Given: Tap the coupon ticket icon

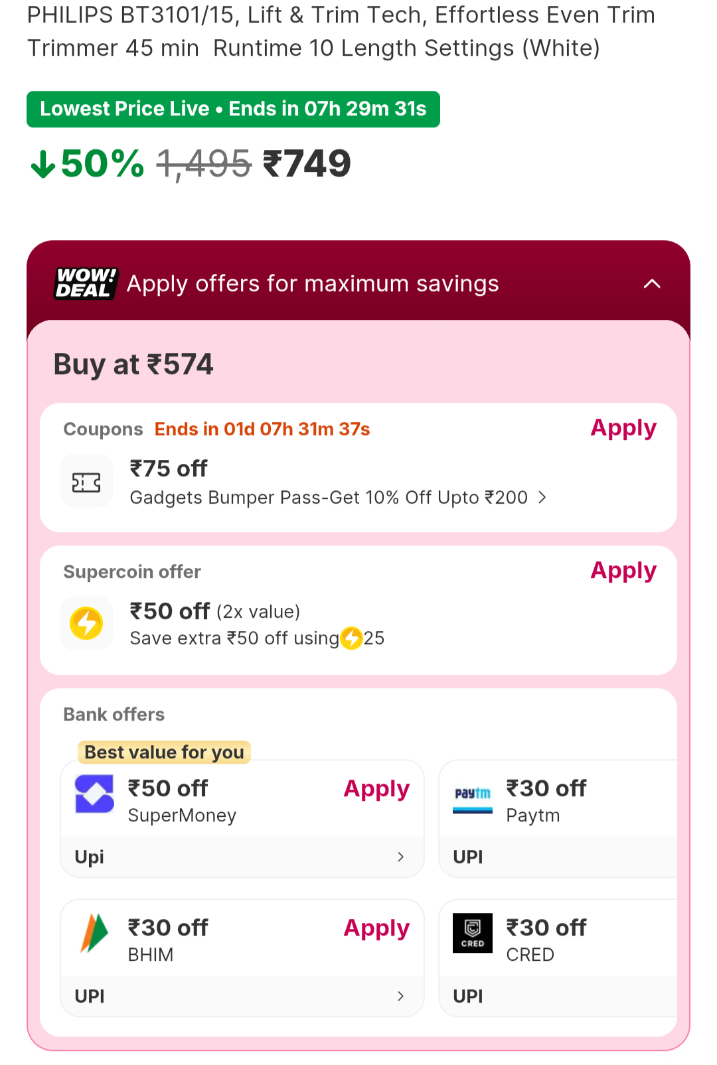Looking at the screenshot, I should [86, 482].
